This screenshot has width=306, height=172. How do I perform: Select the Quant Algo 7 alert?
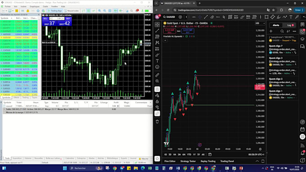click(283, 49)
